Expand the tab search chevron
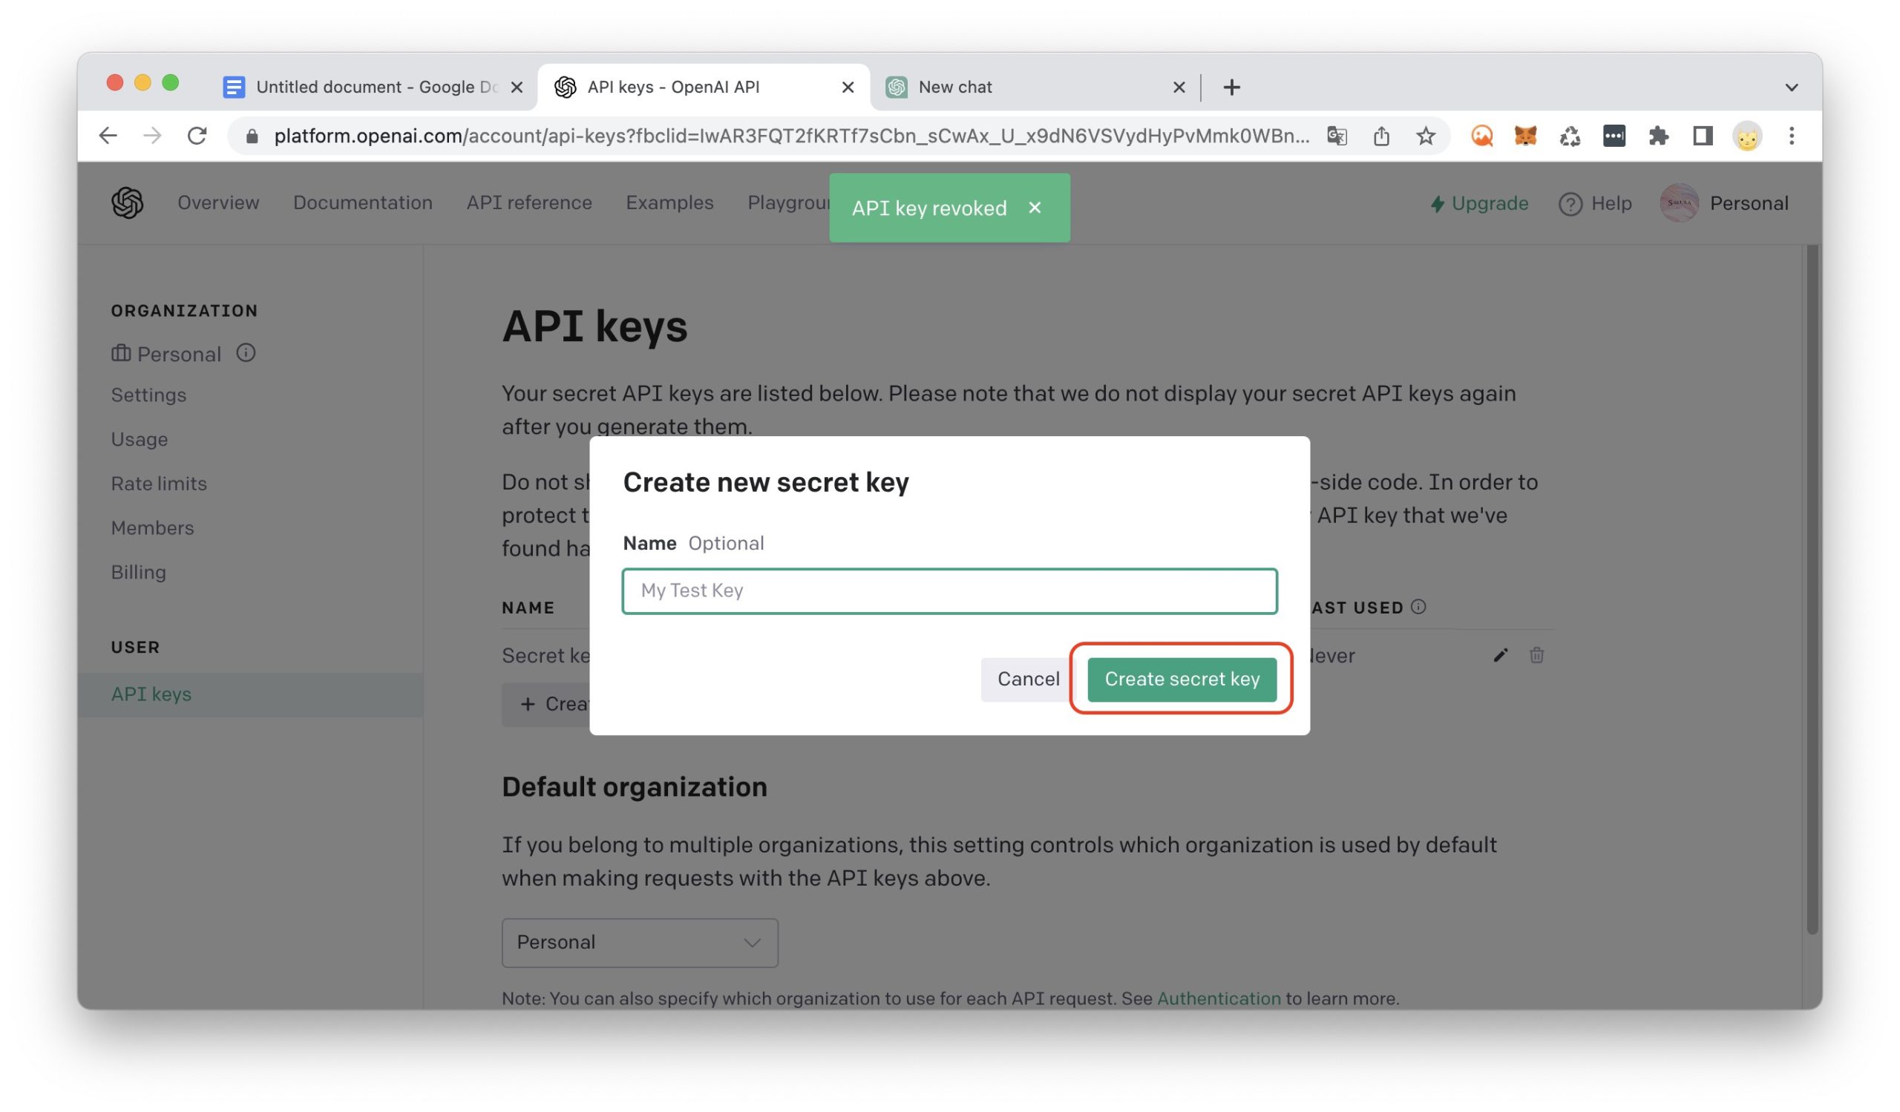The height and width of the screenshot is (1112, 1900). coord(1792,88)
